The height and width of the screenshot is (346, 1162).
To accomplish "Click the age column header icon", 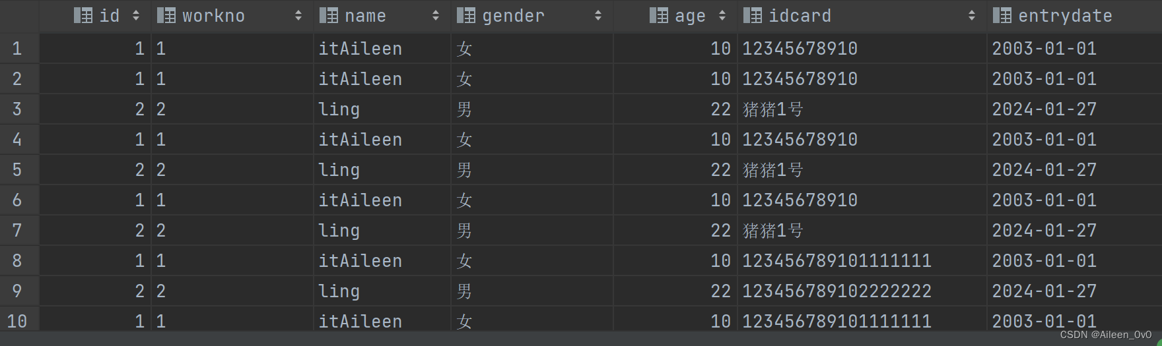I will (x=659, y=16).
